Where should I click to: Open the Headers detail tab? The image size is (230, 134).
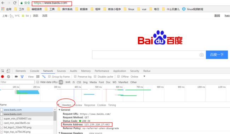click(x=67, y=105)
